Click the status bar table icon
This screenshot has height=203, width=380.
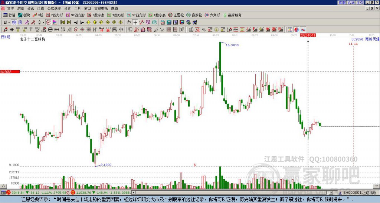pyautogui.click(x=3, y=193)
